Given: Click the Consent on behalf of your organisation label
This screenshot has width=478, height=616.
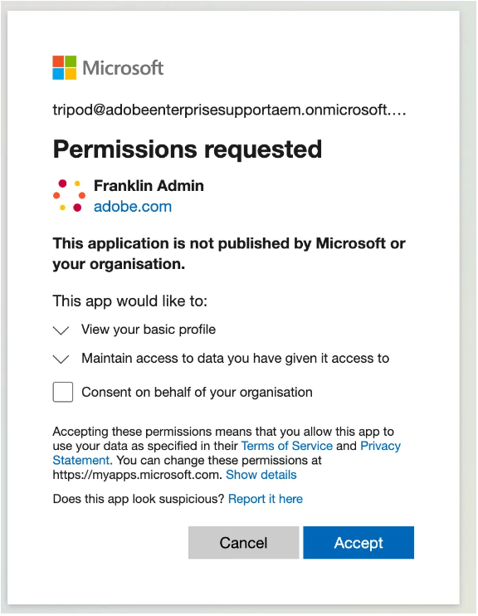Looking at the screenshot, I should pyautogui.click(x=197, y=392).
